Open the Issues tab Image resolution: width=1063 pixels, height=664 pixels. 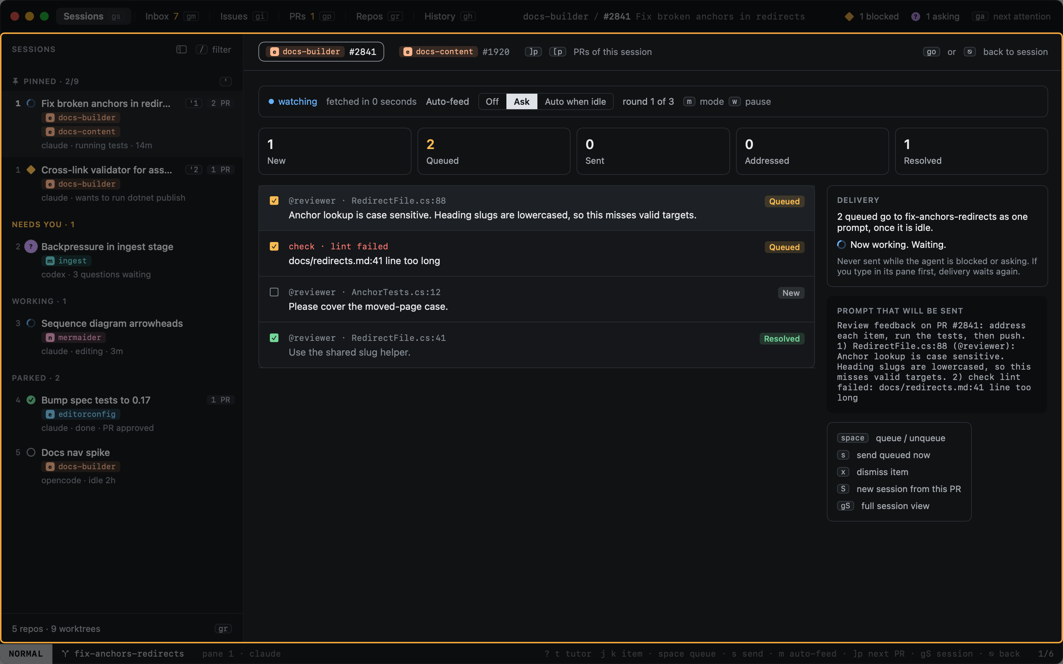point(243,16)
